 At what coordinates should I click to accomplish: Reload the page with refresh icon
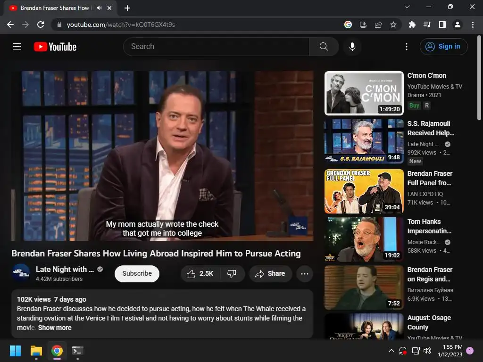pyautogui.click(x=41, y=25)
